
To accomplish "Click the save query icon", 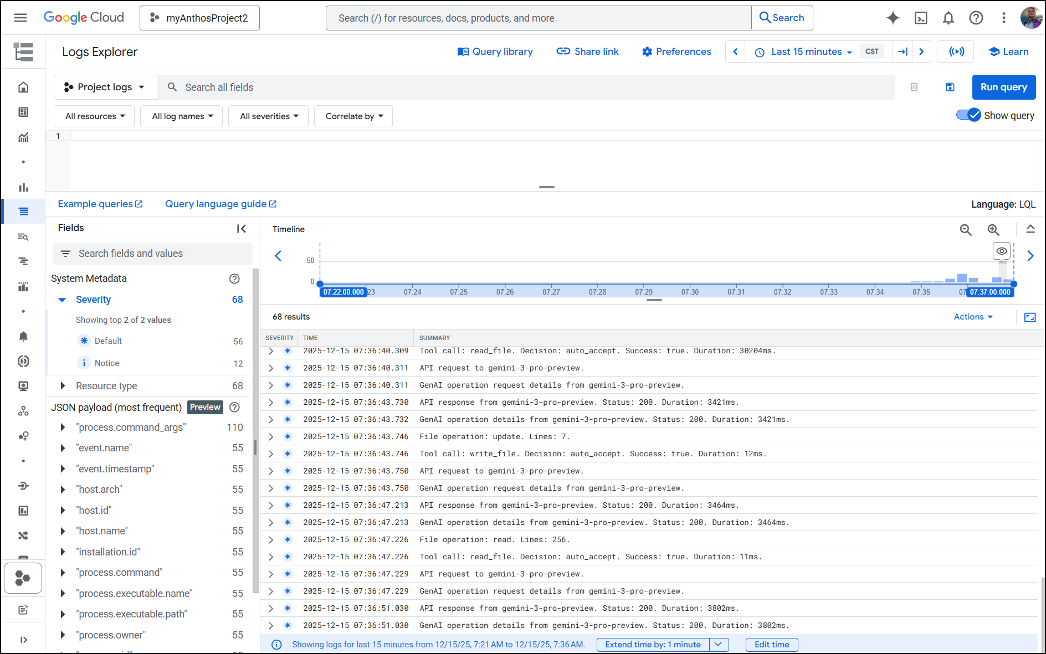I will (x=950, y=87).
